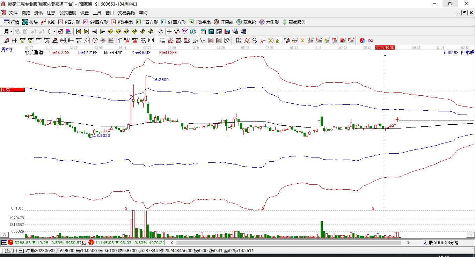Expand the volume panel up-arrow at bottom left
The image size is (475, 257).
(5, 235)
